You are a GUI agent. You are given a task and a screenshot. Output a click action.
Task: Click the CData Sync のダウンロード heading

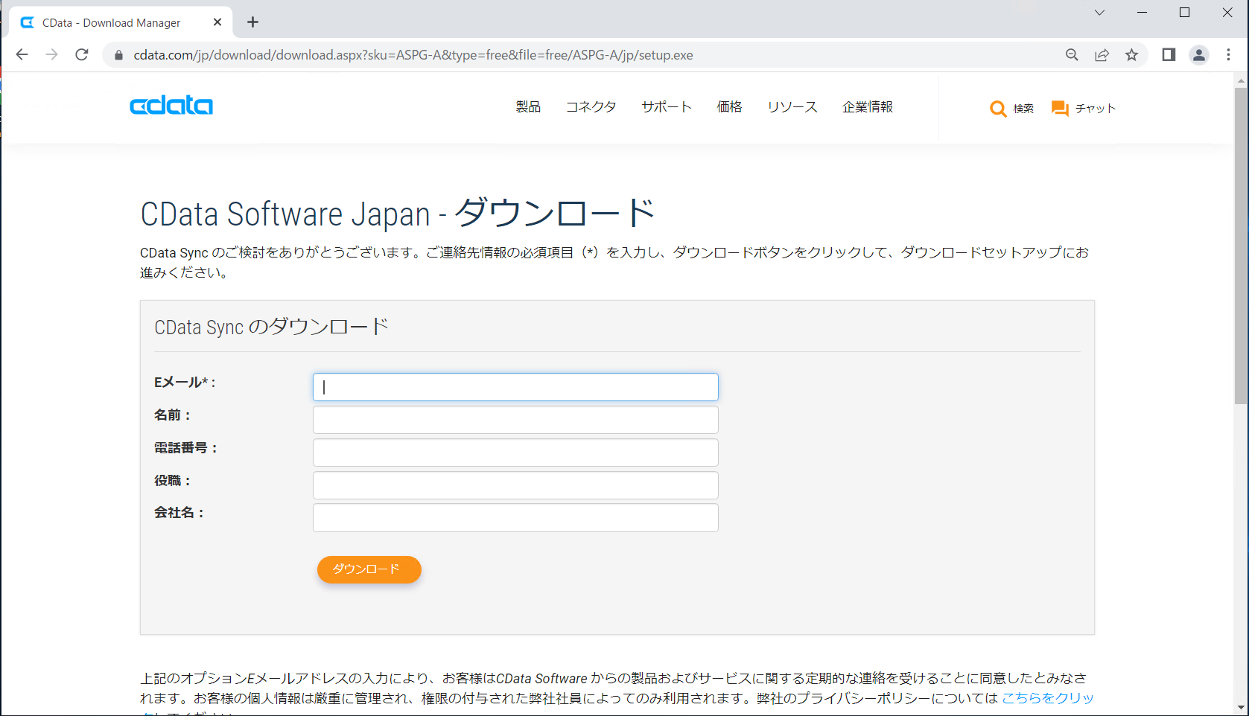[272, 327]
